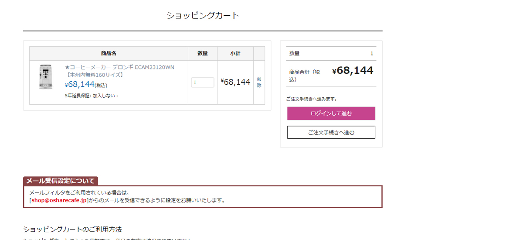Click the メール受信設定について section label
Image resolution: width=523 pixels, height=240 pixels.
pyautogui.click(x=60, y=181)
